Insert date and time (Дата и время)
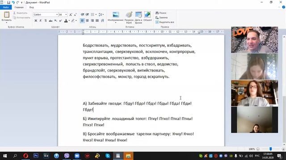Screen dimensions: 286x160 point(139,18)
